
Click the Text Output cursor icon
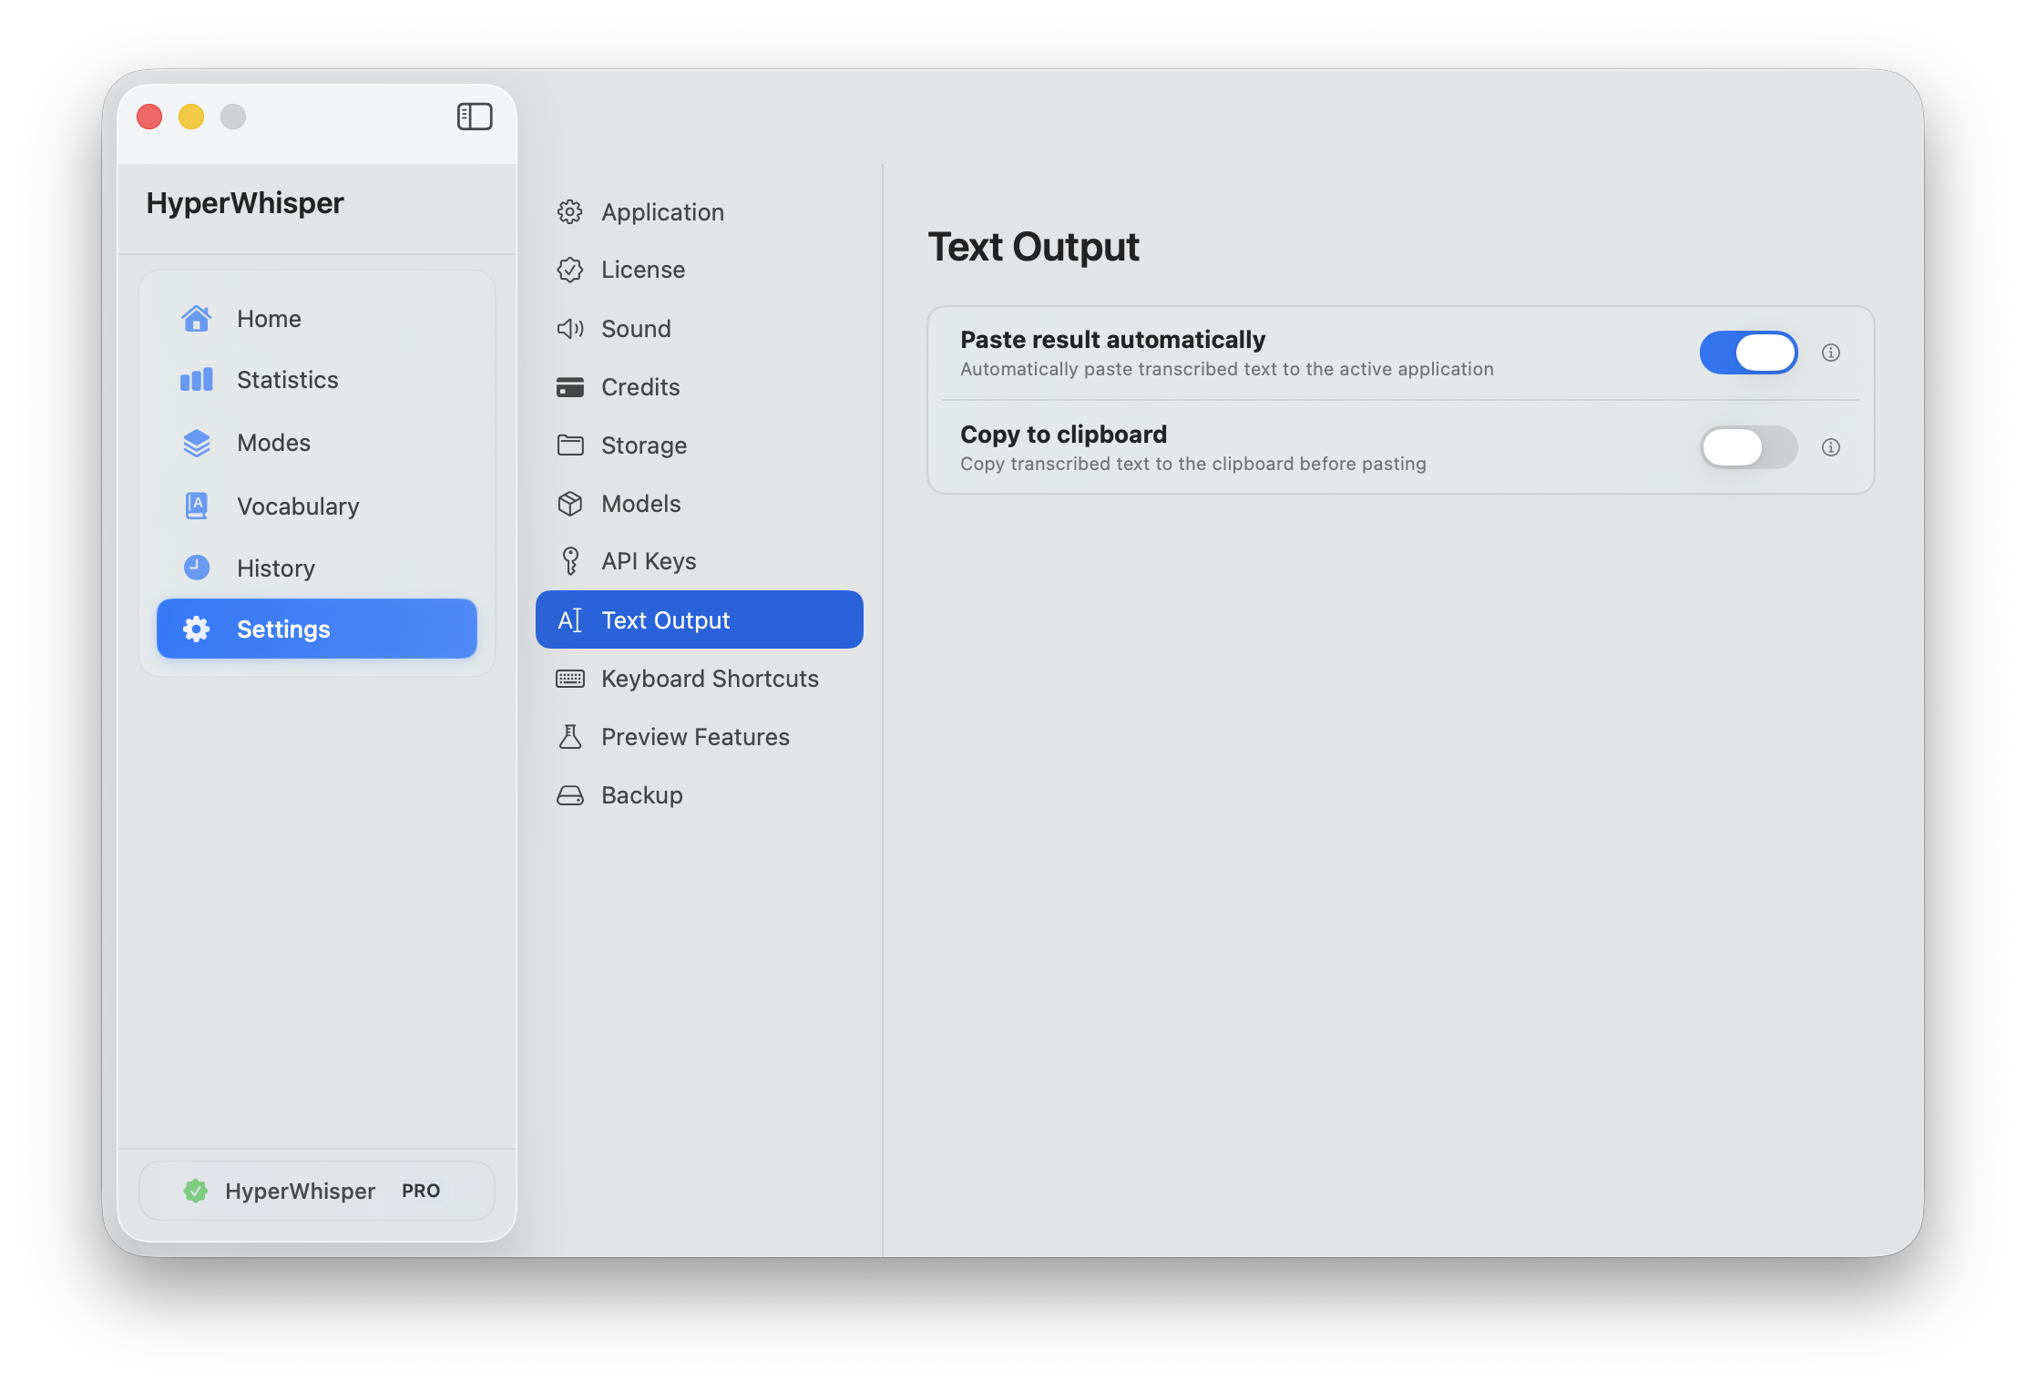[x=570, y=620]
